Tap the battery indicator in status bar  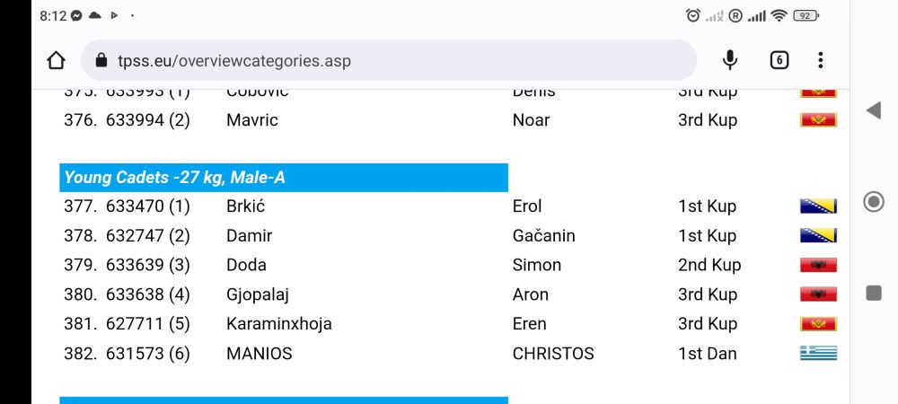pos(806,15)
